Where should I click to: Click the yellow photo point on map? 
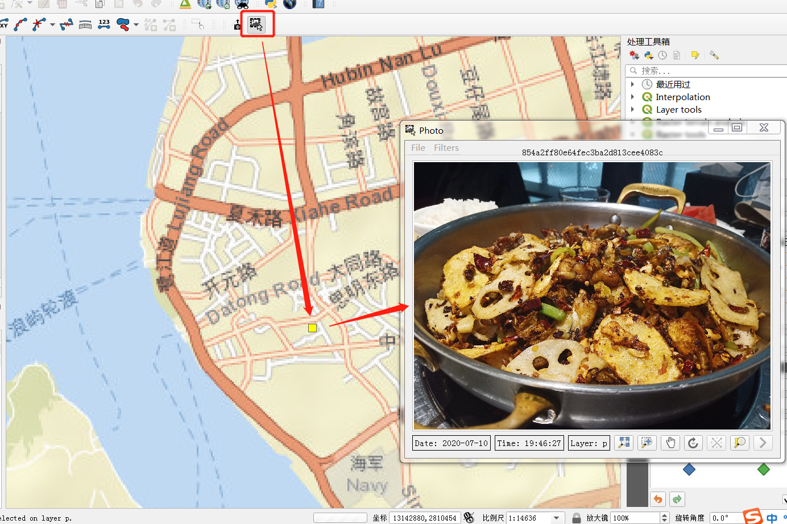(312, 328)
